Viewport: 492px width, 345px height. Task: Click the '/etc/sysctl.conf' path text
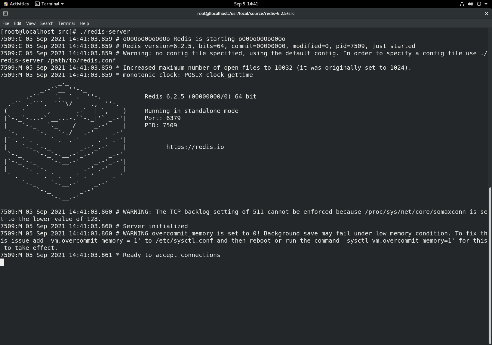point(184,241)
